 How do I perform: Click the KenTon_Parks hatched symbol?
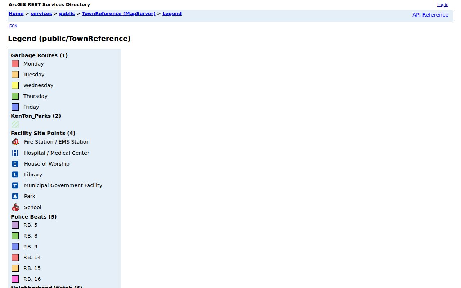pos(15,124)
